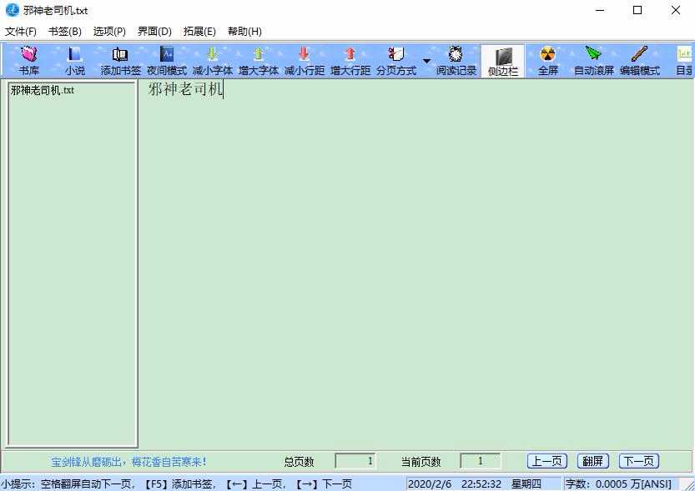Click the 星期四 weekday in status bar
This screenshot has width=695, height=491.
point(526,484)
